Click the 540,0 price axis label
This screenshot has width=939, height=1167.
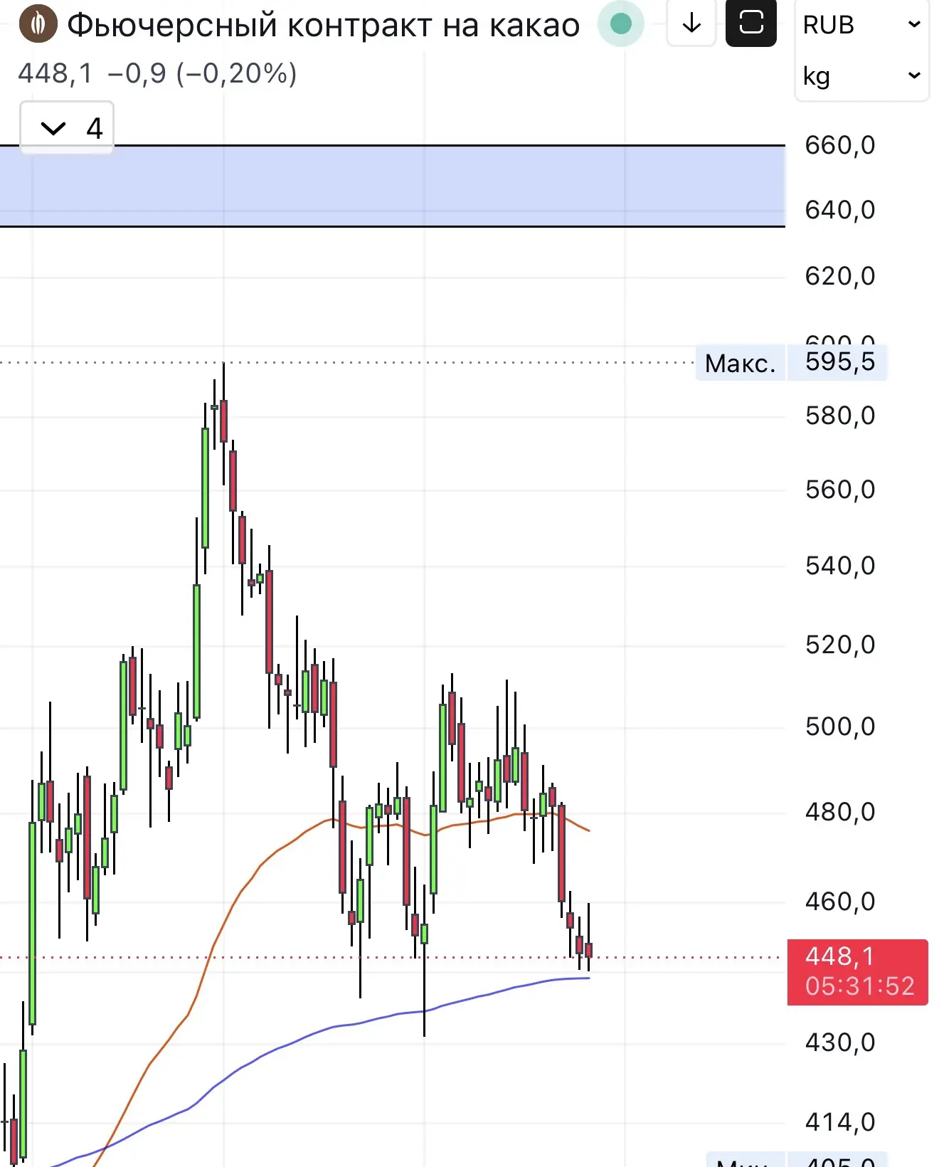(x=840, y=566)
